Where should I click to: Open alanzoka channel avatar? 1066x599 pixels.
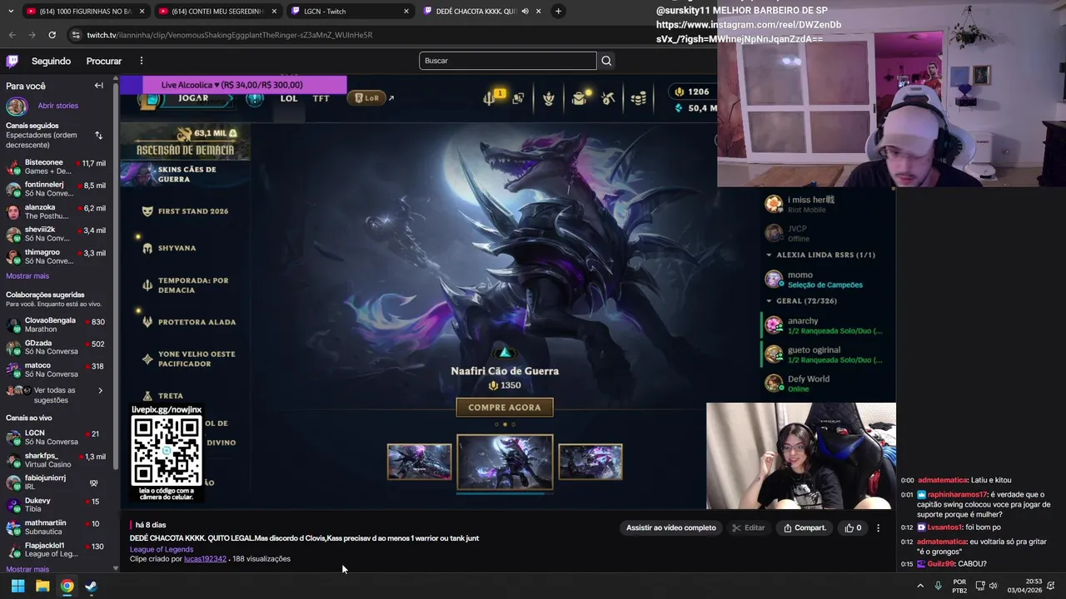[x=13, y=212]
